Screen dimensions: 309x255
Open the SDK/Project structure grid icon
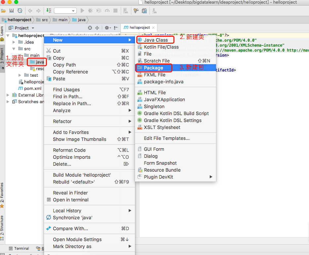coord(144,11)
